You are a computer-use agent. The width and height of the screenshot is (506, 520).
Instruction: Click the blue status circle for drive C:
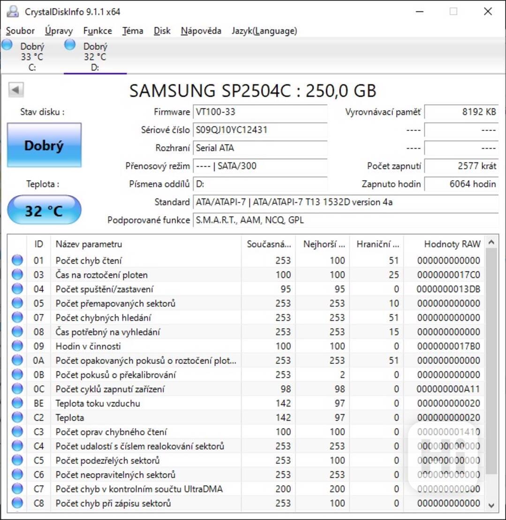7,45
